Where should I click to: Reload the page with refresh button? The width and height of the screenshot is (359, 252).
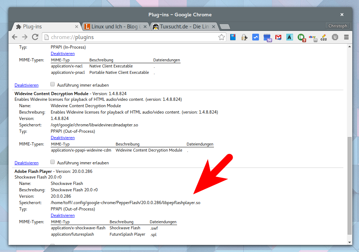point(35,37)
